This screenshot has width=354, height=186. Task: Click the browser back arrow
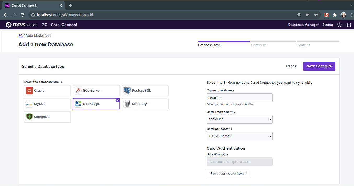tap(6, 15)
